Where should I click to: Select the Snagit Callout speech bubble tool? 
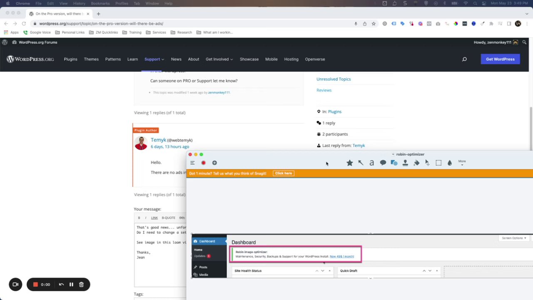(x=383, y=163)
